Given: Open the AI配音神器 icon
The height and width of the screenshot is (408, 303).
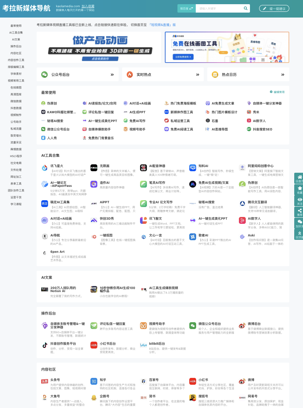Looking at the screenshot, I should [x=143, y=168].
